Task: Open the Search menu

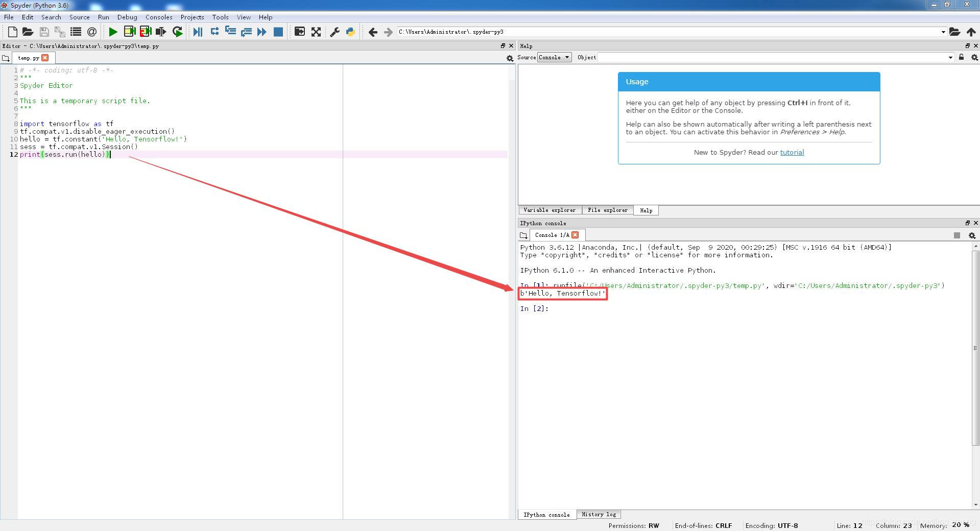Action: pos(51,17)
